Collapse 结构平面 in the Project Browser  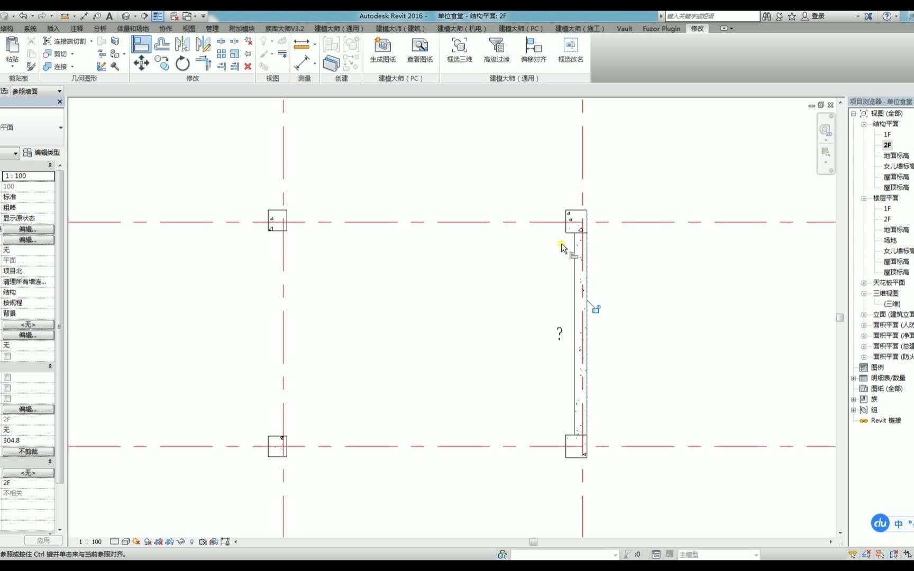tap(864, 124)
